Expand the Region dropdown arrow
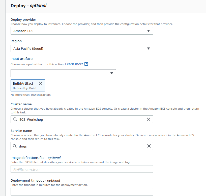The height and width of the screenshot is (196, 206). point(149,48)
